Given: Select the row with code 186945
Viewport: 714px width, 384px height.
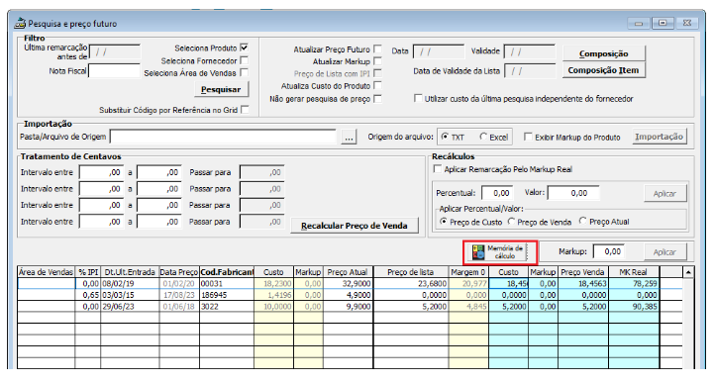Looking at the screenshot, I should point(350,295).
